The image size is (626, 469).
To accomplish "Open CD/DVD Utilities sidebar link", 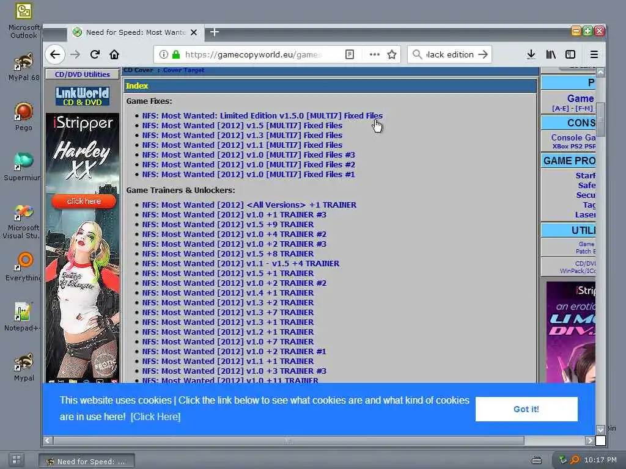I will click(83, 74).
